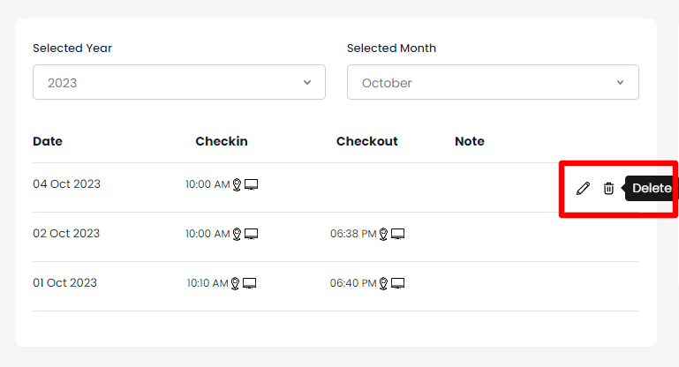Click location pin for 01 Oct check-in

pos(237,283)
